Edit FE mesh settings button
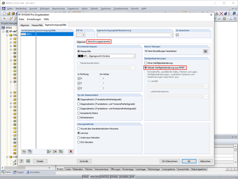The image size is (238, 179). [205, 52]
